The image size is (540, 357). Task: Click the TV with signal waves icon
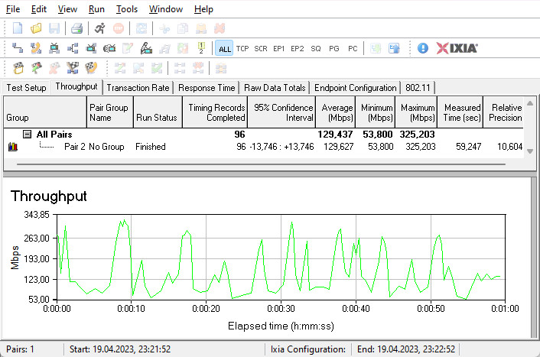pyautogui.click(x=109, y=48)
